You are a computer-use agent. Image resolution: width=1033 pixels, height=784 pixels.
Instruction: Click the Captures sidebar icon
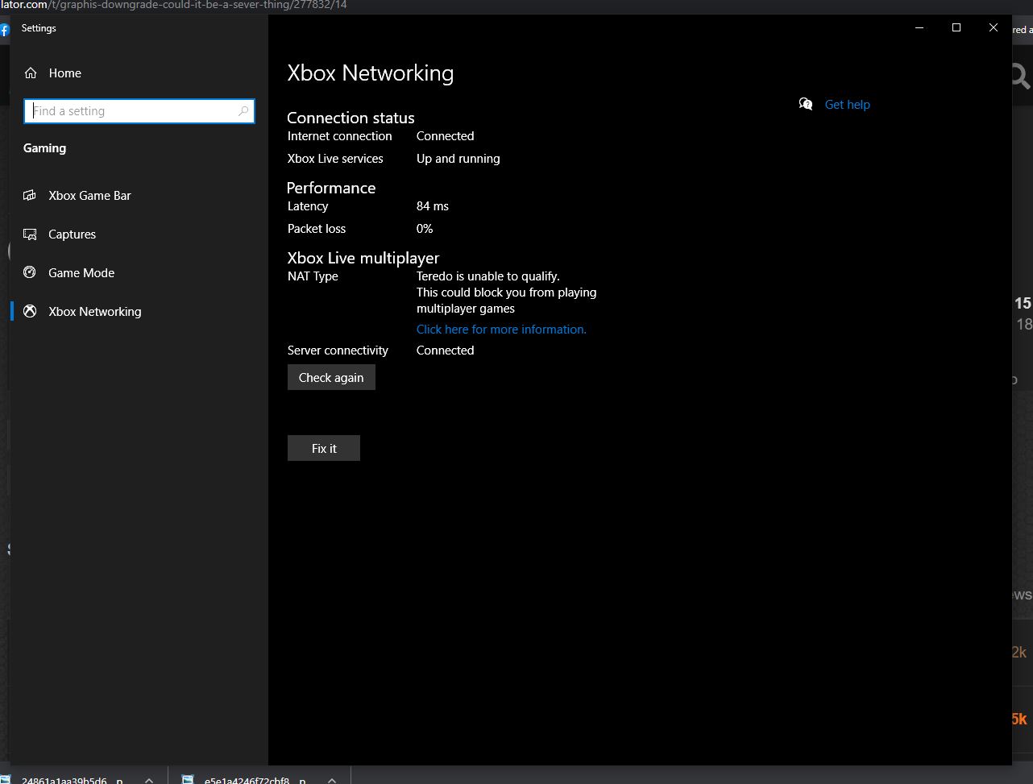pos(31,234)
